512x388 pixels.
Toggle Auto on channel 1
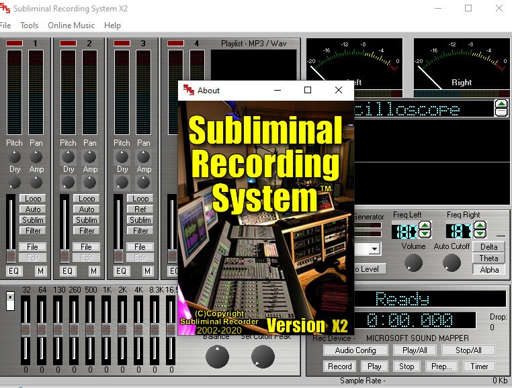[33, 209]
